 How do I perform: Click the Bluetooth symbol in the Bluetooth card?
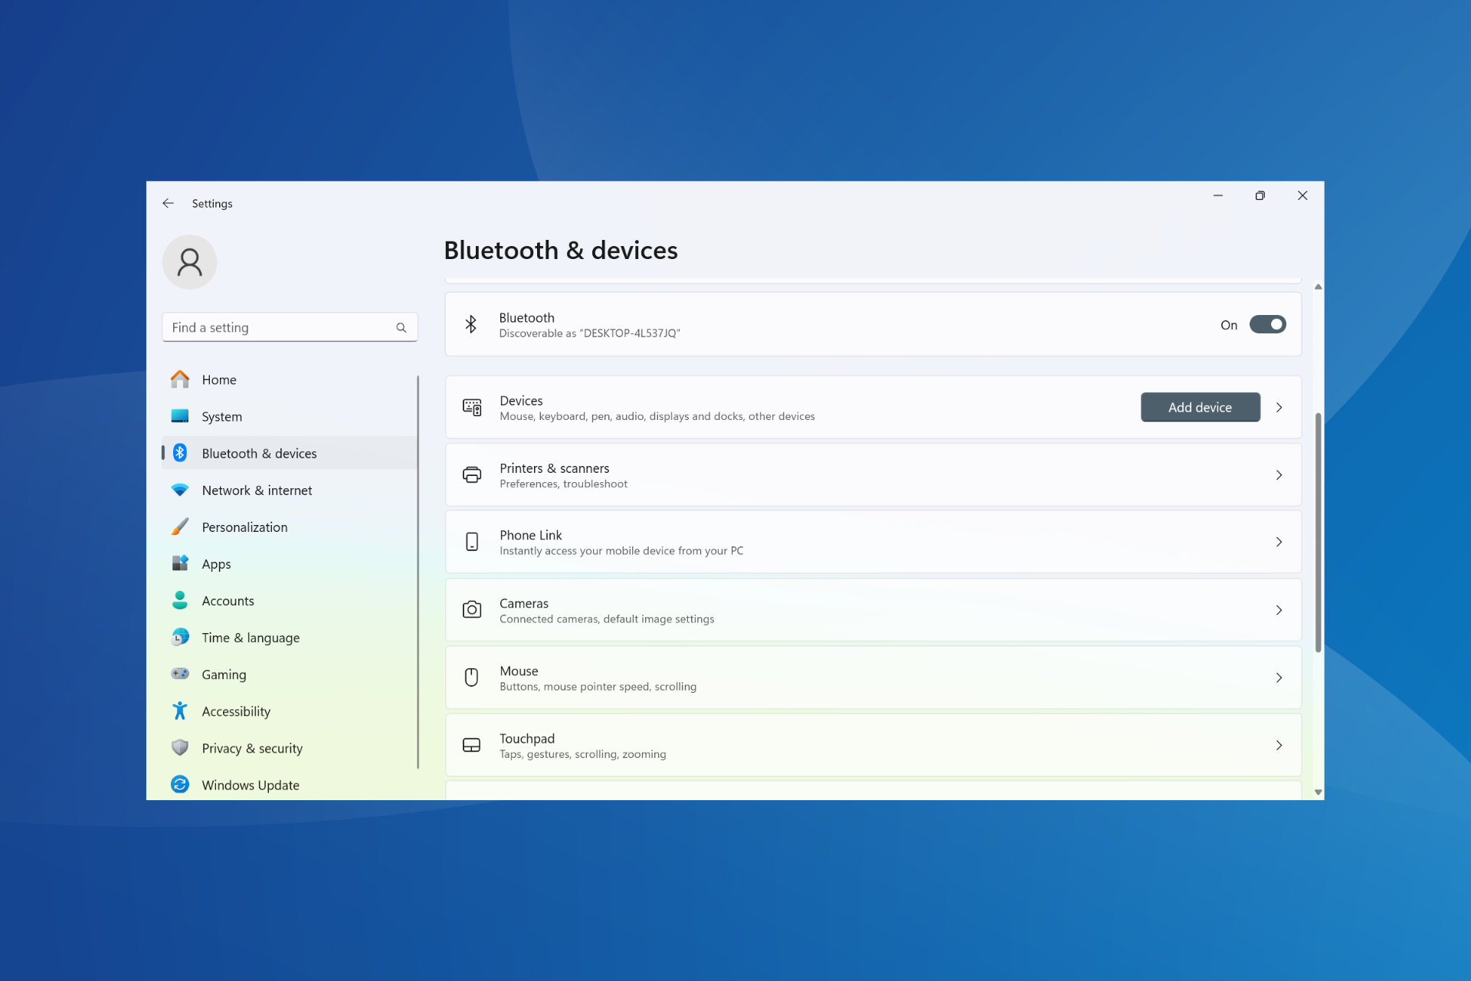tap(471, 324)
